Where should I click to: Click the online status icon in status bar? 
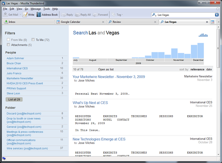click(x=4, y=159)
